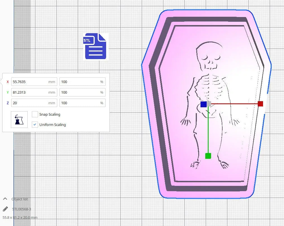Focus the Y size field showing 81.2313
The image size is (284, 226).
pyautogui.click(x=29, y=92)
